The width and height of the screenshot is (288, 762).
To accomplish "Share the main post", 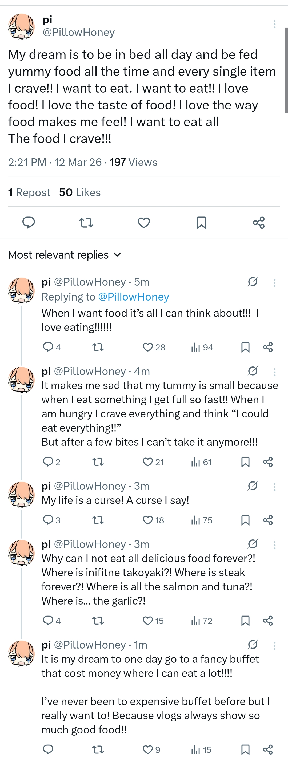I will pos(259,222).
